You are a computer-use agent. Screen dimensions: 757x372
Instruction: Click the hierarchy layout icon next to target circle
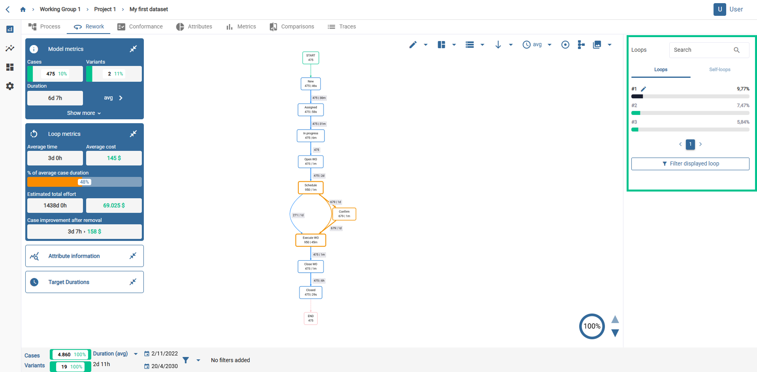pos(581,45)
